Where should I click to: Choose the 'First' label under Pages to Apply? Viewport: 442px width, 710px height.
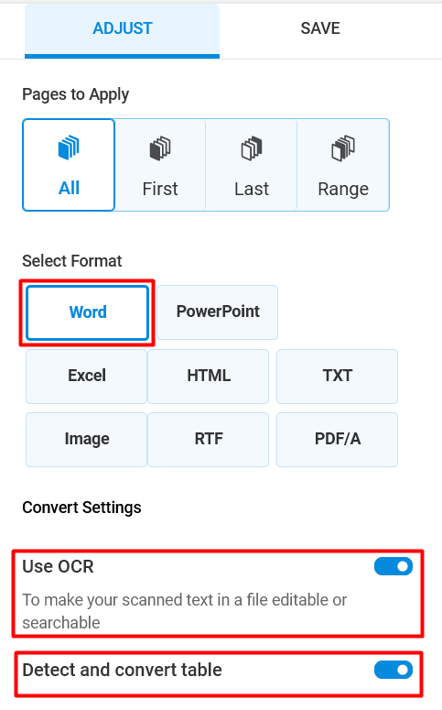pos(160,189)
